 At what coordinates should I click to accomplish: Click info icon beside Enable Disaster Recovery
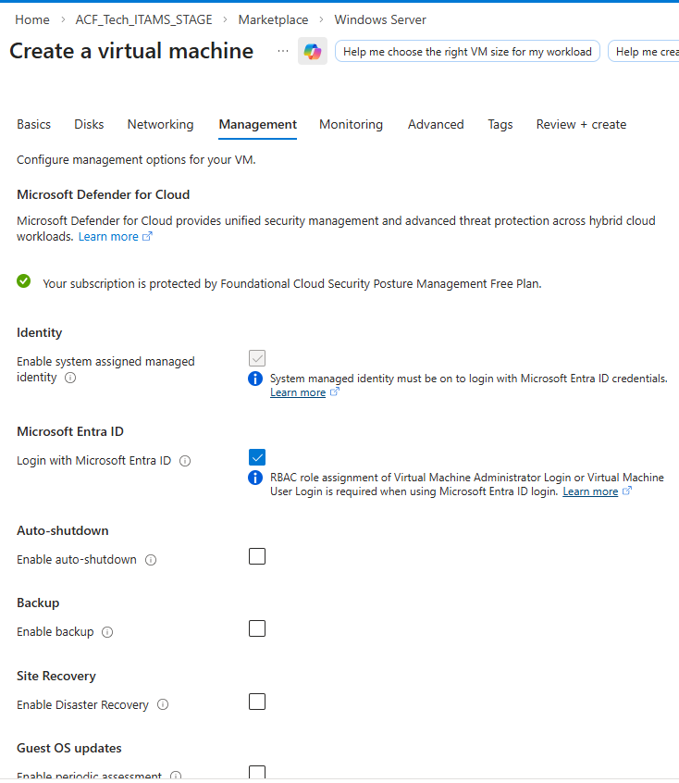pyautogui.click(x=163, y=704)
